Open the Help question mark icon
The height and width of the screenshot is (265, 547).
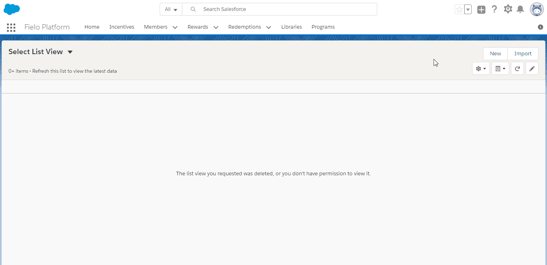pos(494,9)
